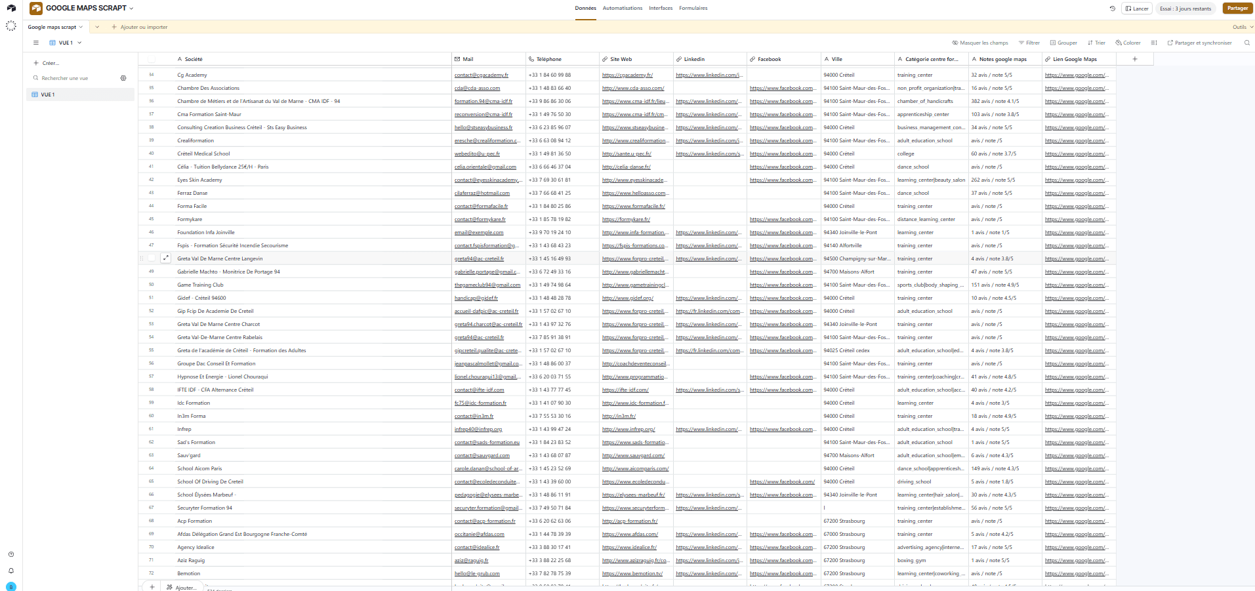Expand the Greta Val De Marne Centre Langevin record
1255x591 pixels.
click(166, 258)
